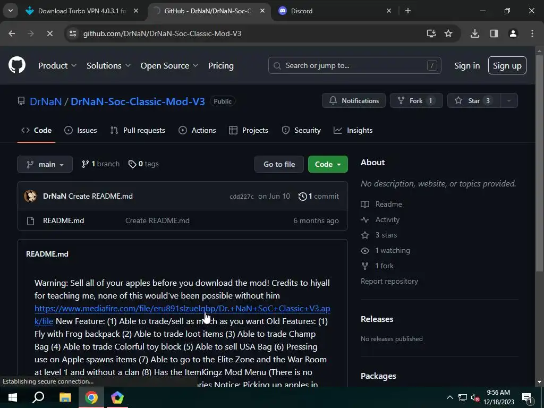544x408 pixels.
Task: Open the tab search chevron in Chrome
Action: pyautogui.click(x=11, y=11)
